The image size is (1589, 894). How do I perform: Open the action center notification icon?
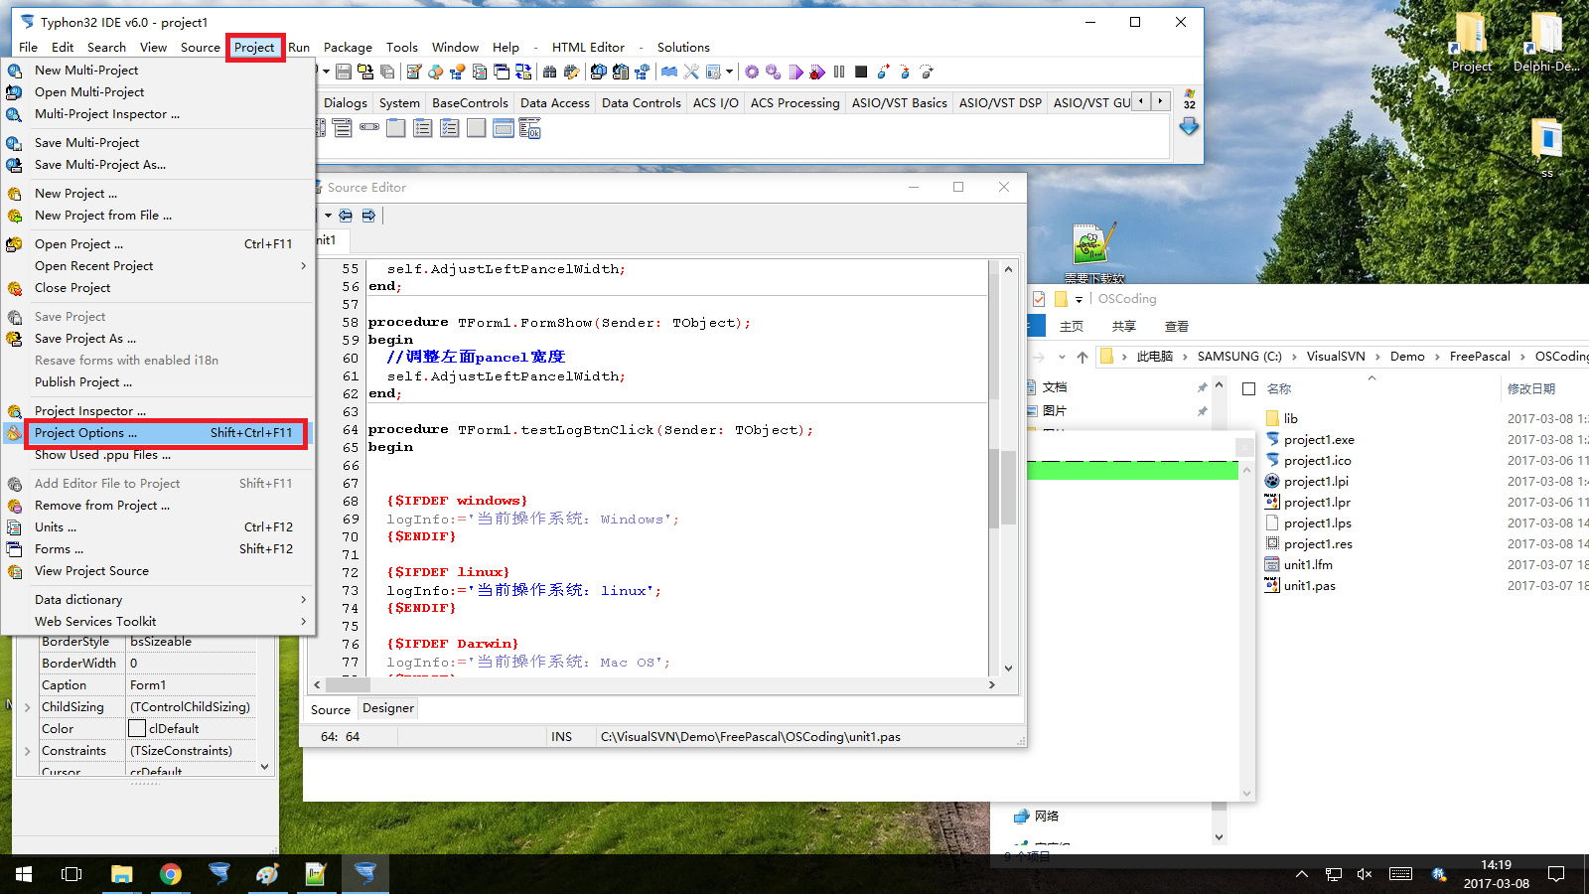tap(1556, 874)
